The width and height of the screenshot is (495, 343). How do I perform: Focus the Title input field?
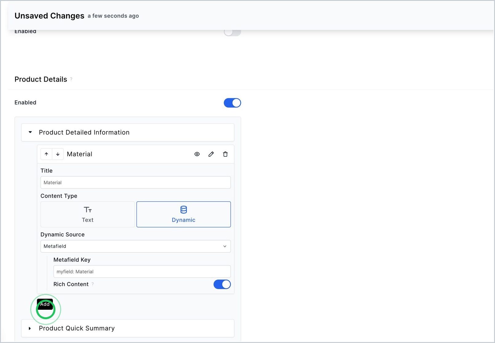tap(136, 183)
